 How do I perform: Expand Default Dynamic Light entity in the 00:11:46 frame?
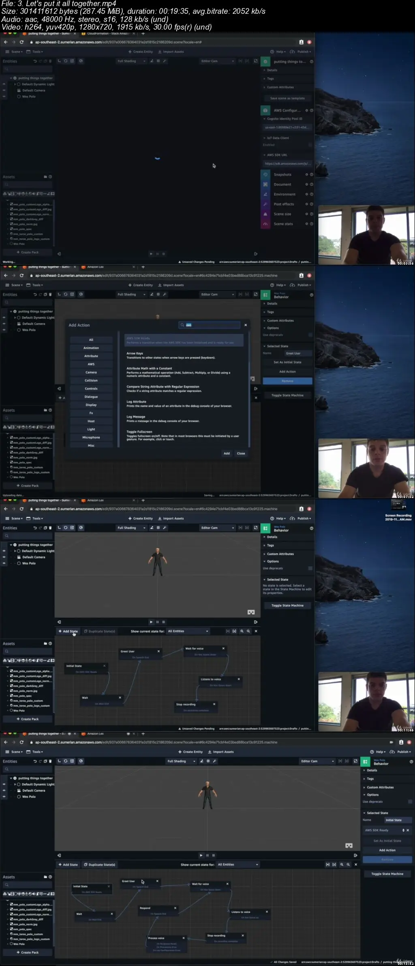click(x=15, y=551)
